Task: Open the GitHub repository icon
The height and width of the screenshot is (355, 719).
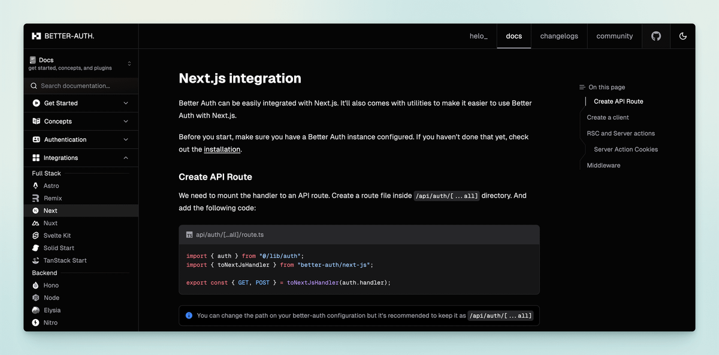Action: 656,36
